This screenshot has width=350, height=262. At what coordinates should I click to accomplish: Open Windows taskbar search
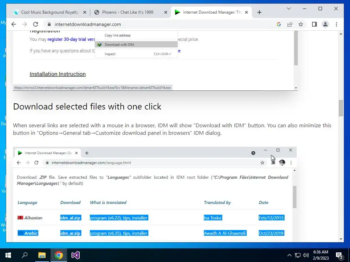coord(25,255)
